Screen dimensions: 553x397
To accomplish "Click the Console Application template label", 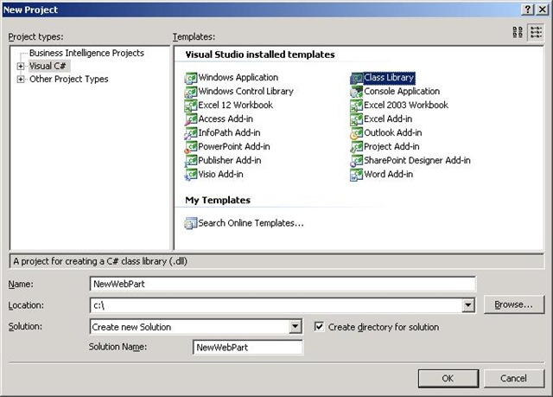I will coord(402,91).
